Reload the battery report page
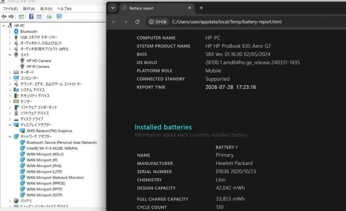Image resolution: width=346 pixels, height=211 pixels. pos(137,22)
